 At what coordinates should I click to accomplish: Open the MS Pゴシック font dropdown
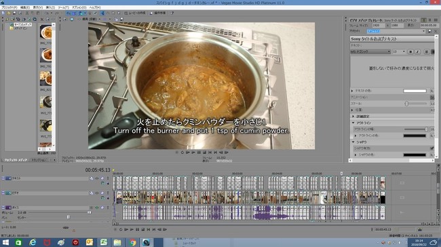pos(370,51)
